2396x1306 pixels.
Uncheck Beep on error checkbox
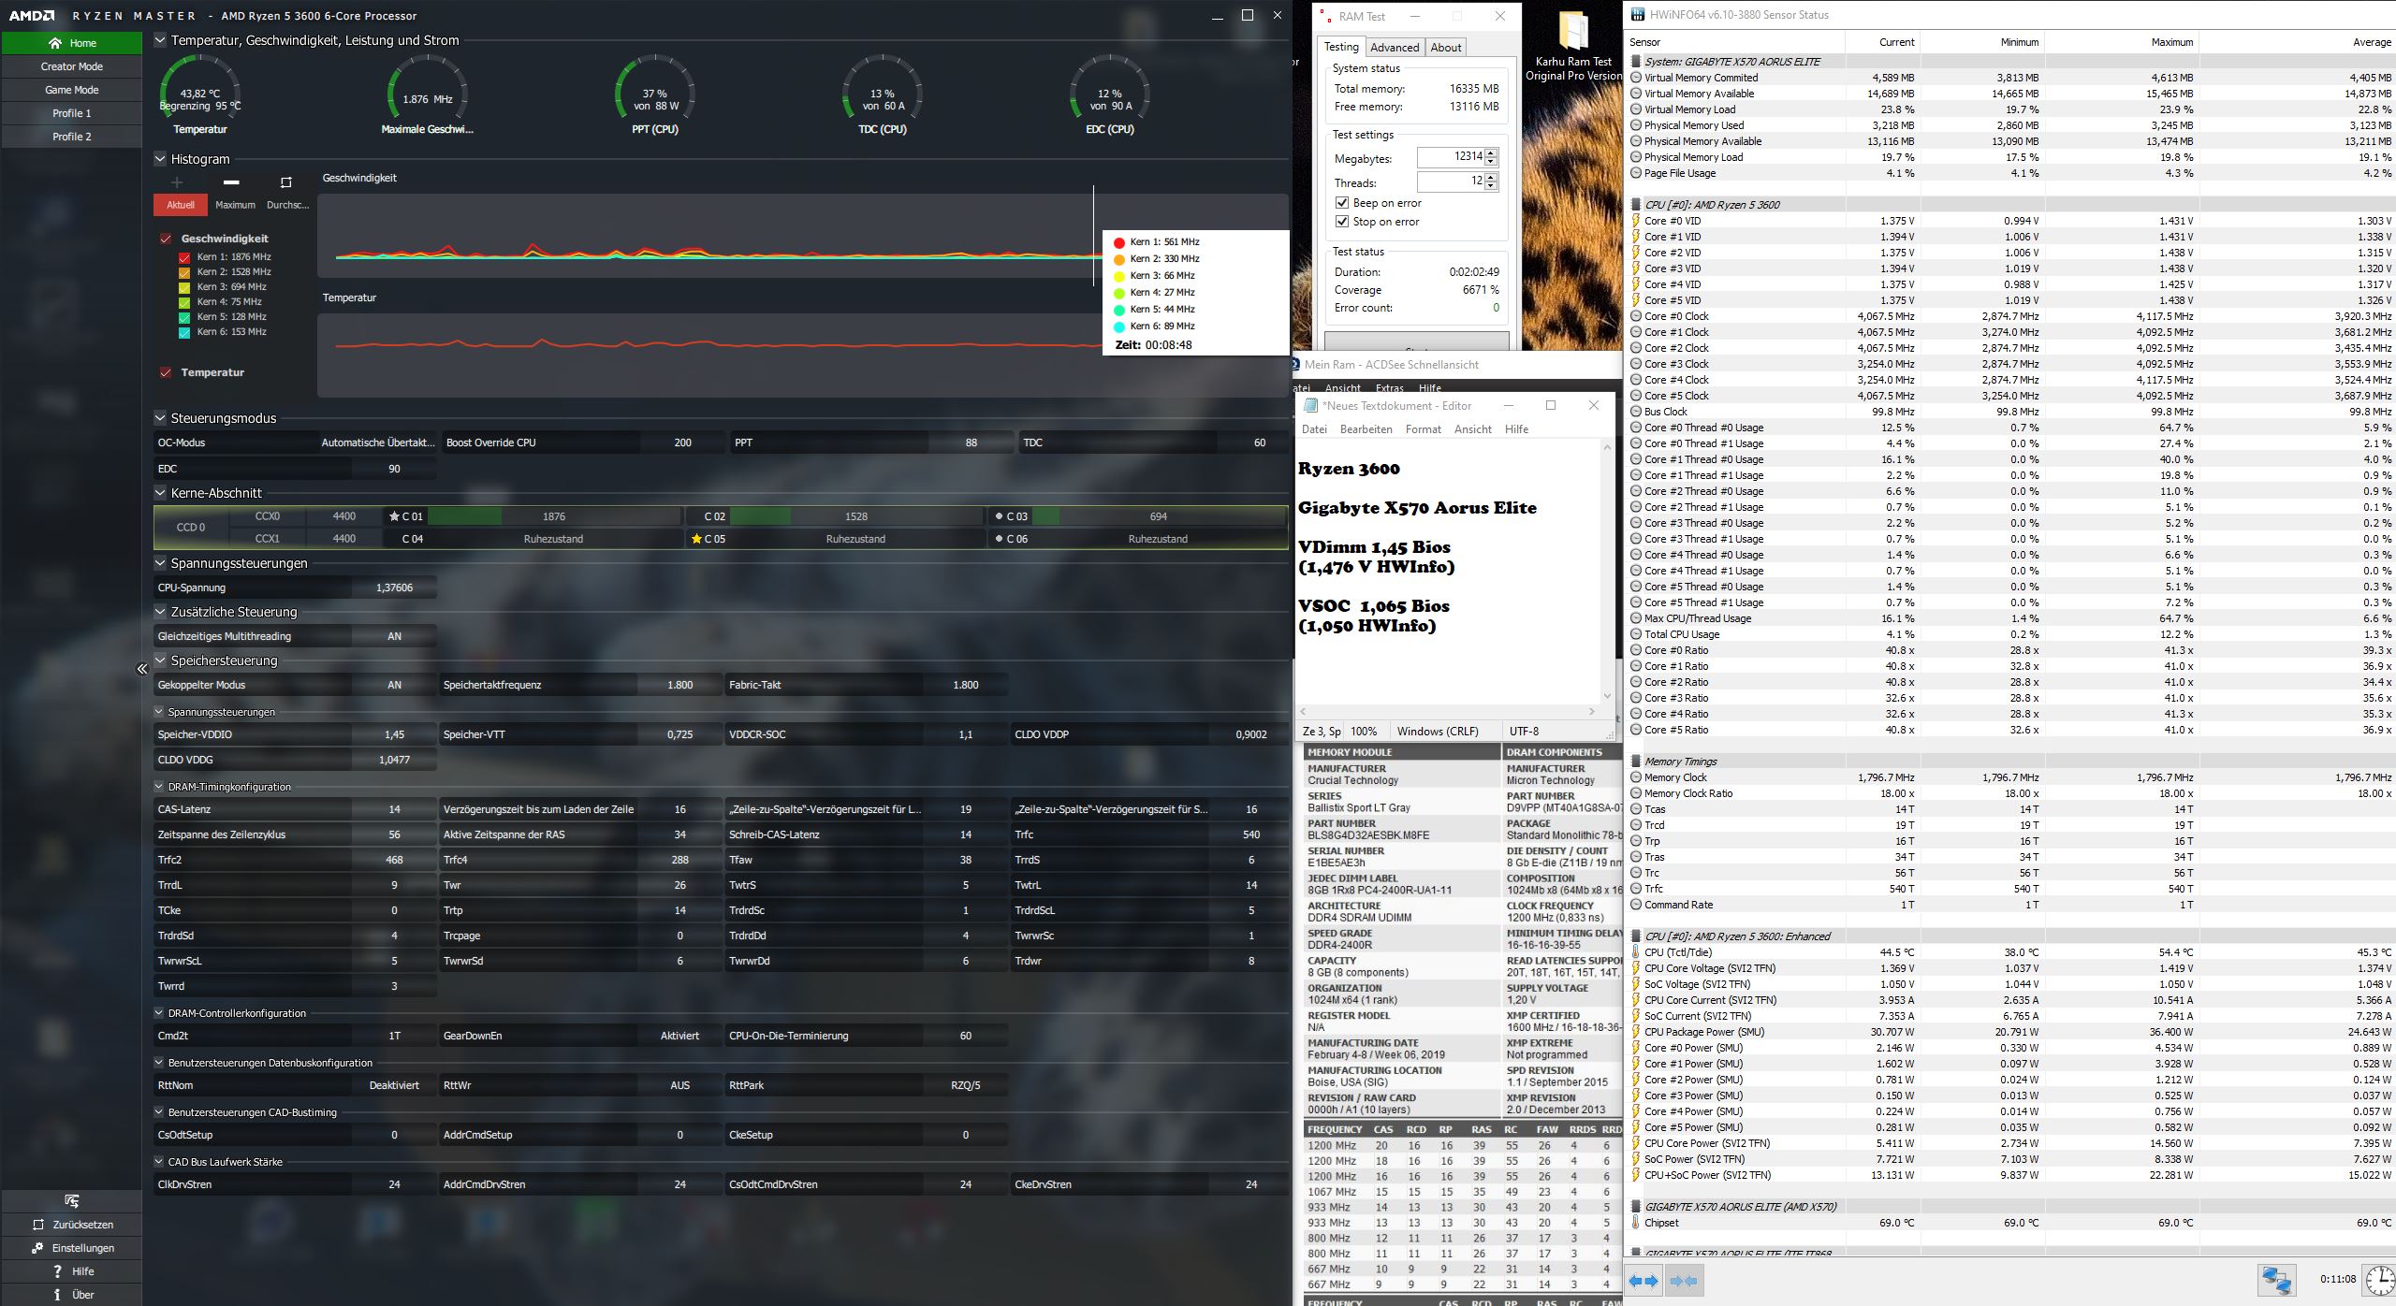point(1342,203)
